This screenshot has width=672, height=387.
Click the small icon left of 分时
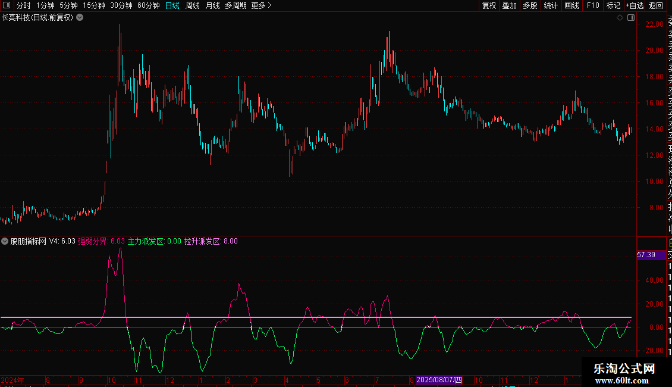point(7,5)
